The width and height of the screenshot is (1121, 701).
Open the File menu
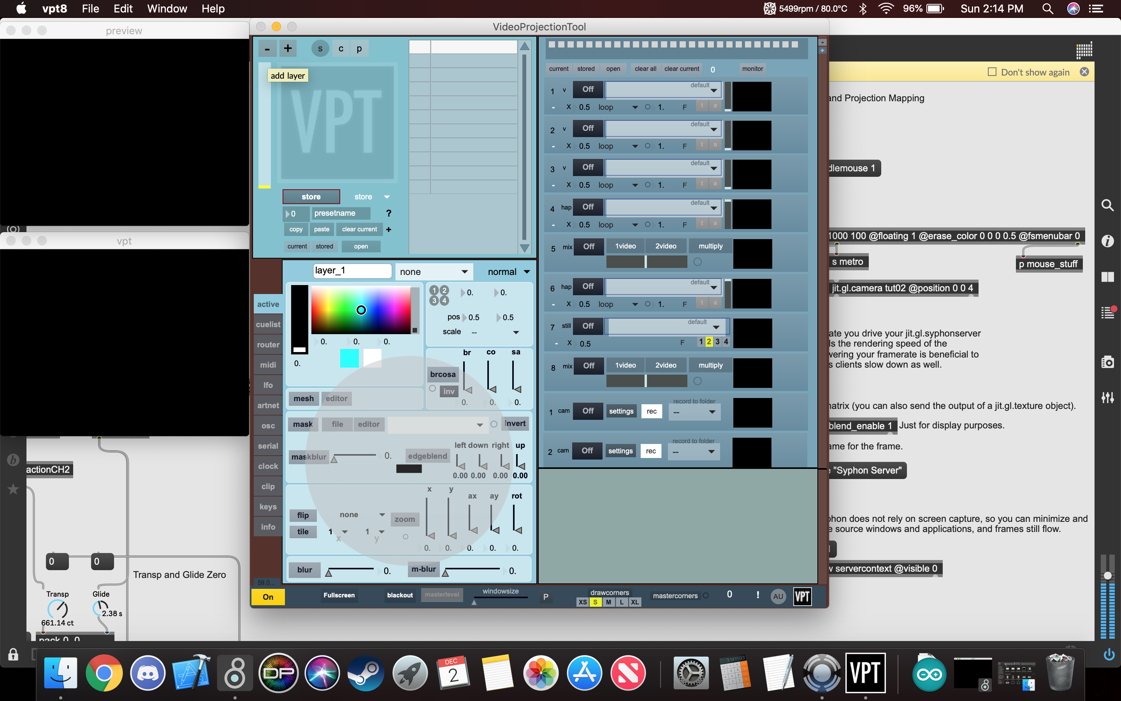[90, 8]
